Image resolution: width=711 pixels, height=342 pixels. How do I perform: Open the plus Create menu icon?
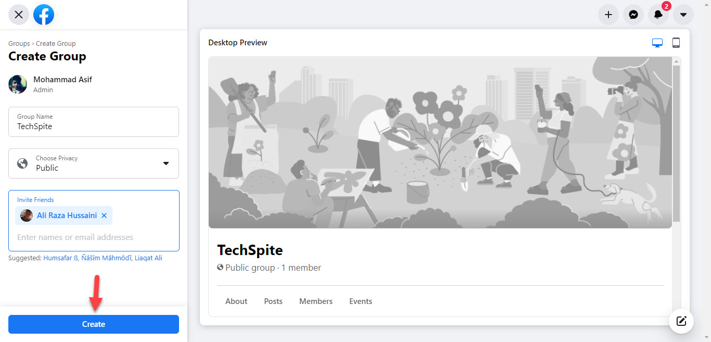coord(608,15)
